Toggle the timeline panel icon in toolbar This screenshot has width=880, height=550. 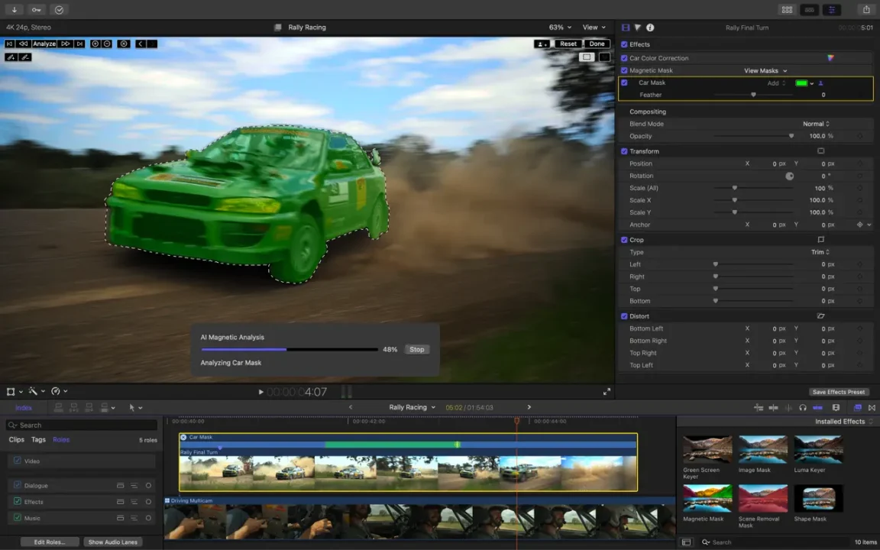tap(809, 9)
